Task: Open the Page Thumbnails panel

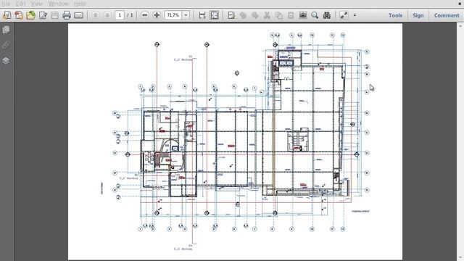Action: [x=6, y=30]
